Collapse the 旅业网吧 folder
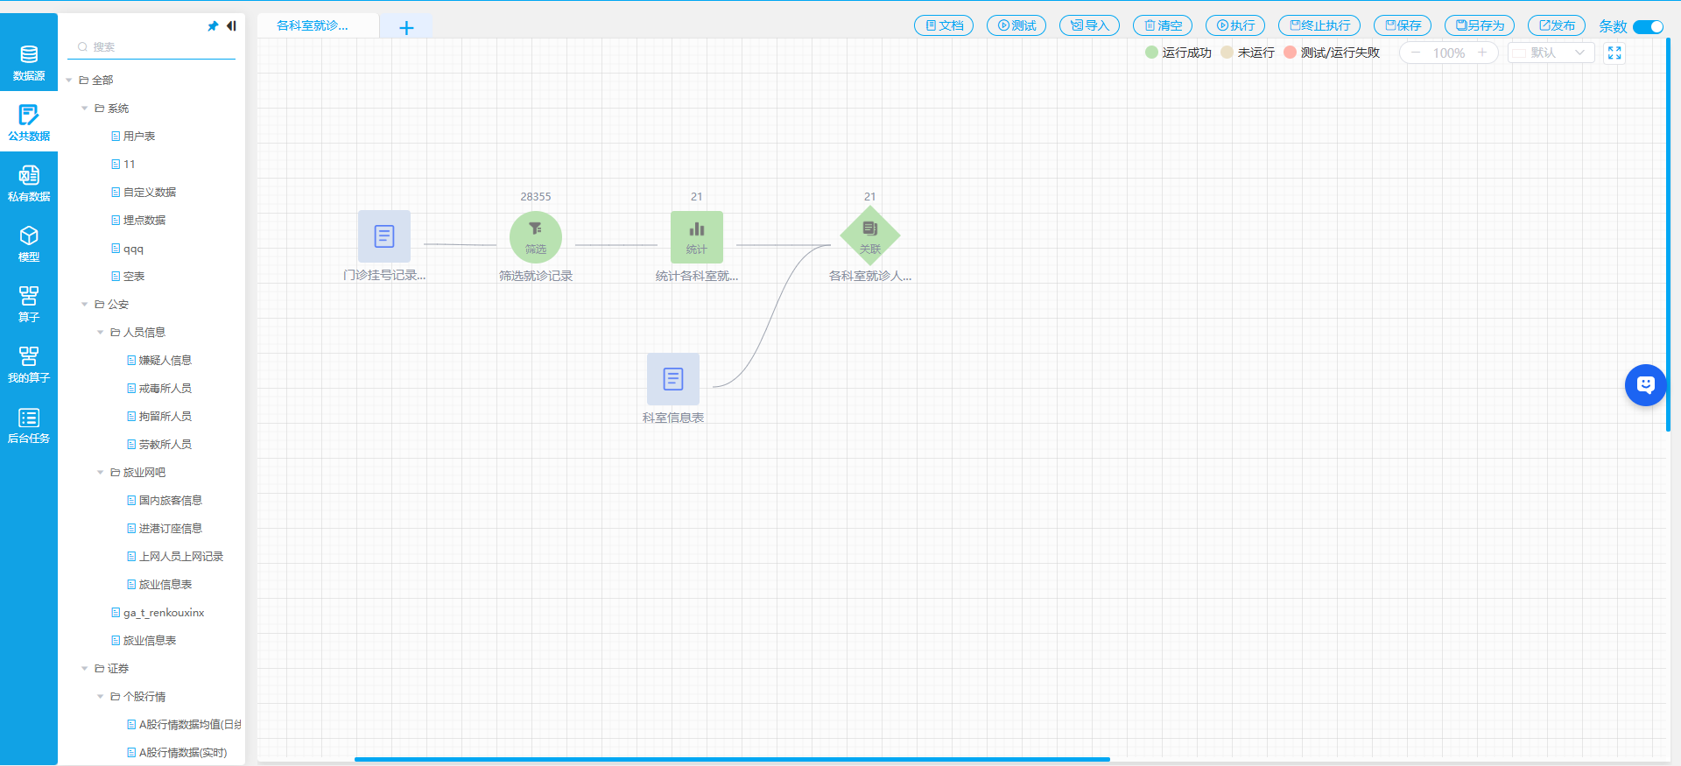The image size is (1681, 766). [x=101, y=473]
